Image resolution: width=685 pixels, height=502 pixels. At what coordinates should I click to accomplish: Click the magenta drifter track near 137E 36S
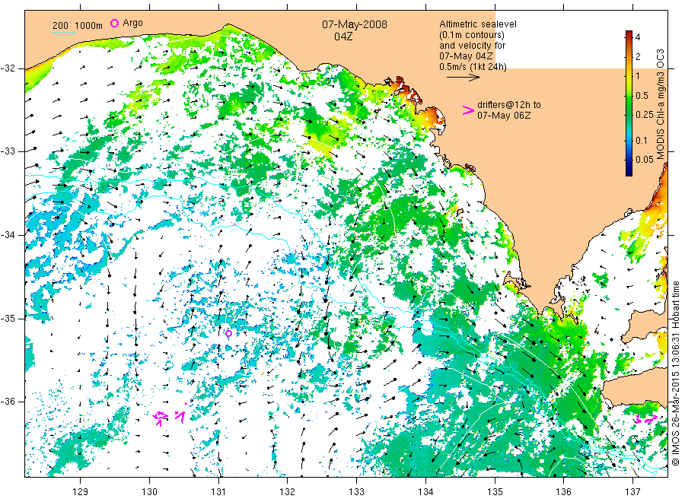point(646,420)
